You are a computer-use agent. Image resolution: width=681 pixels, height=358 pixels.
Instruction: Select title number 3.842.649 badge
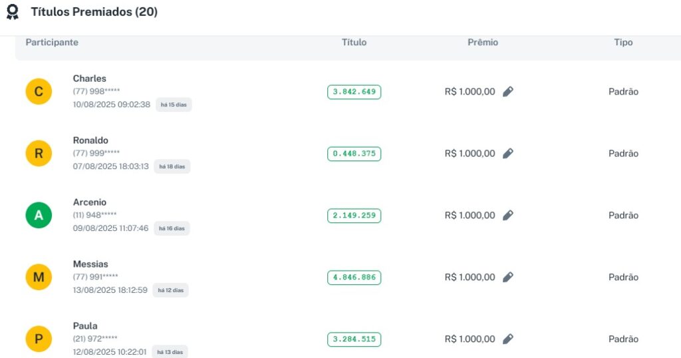[x=354, y=92]
